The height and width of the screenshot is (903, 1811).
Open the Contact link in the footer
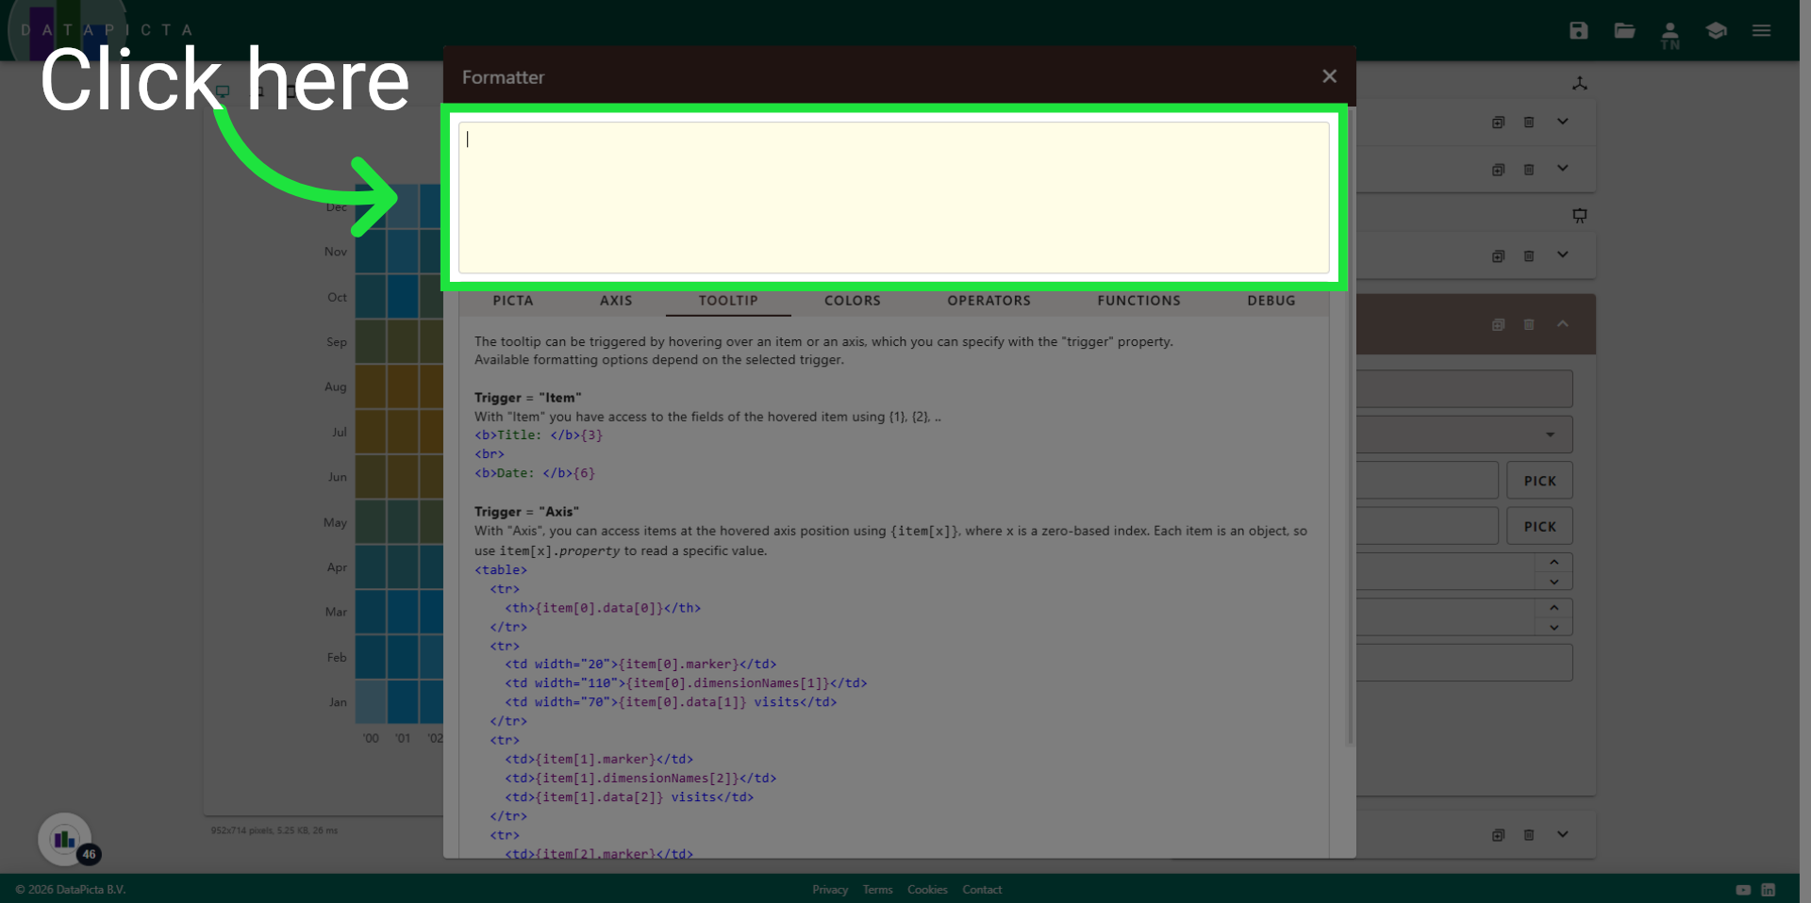pyautogui.click(x=982, y=890)
